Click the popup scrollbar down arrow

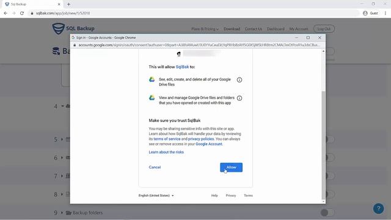coord(323,202)
